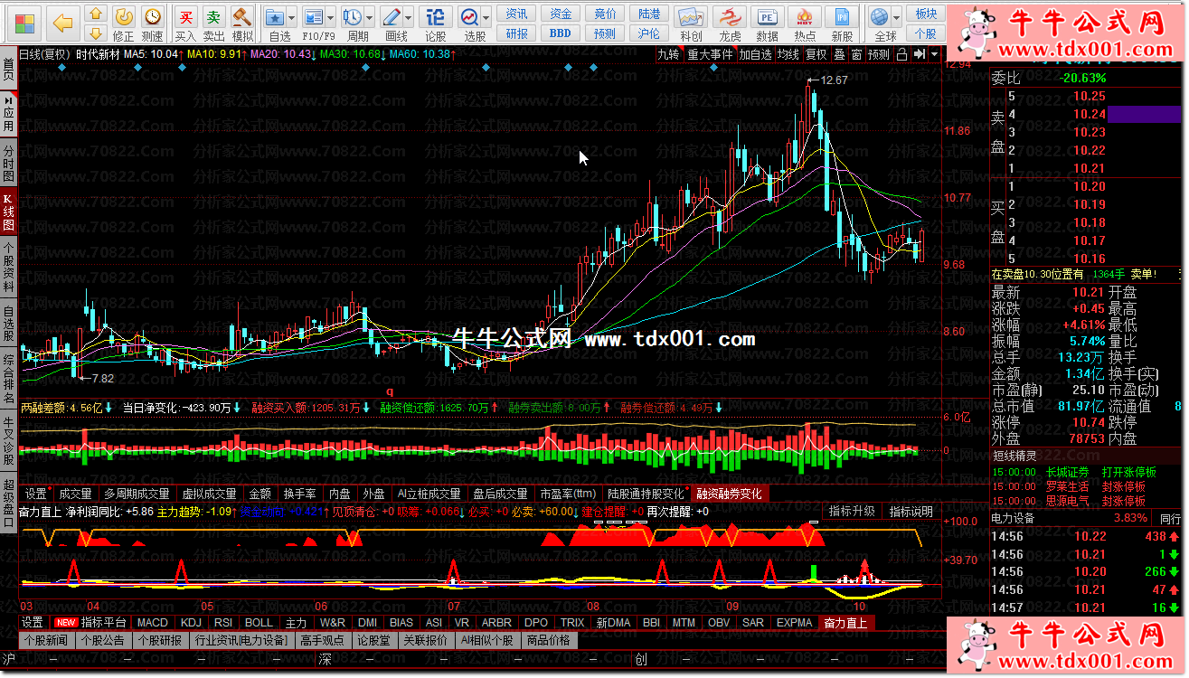Switch to the 分时图 sidebar tab

8,162
